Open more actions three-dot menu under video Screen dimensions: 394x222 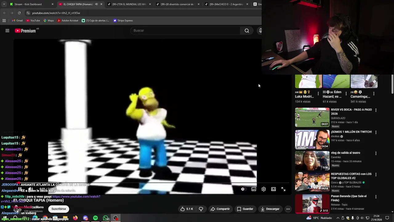(x=288, y=209)
